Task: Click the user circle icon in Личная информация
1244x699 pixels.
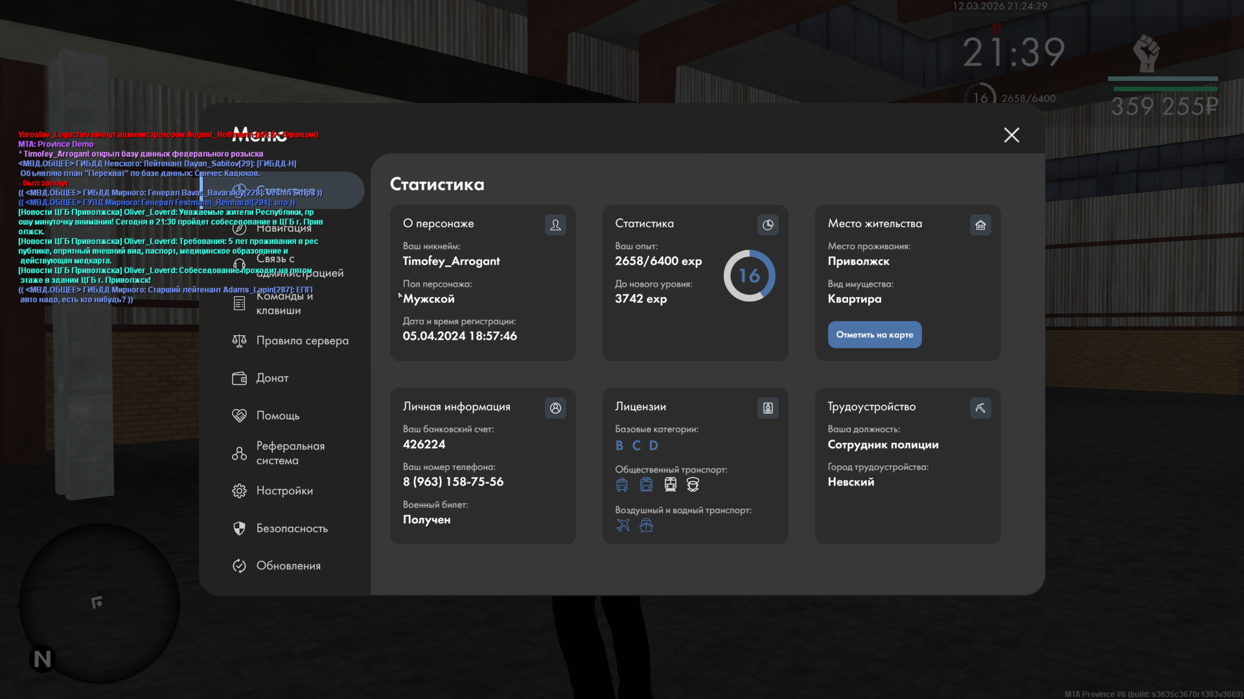Action: (555, 408)
